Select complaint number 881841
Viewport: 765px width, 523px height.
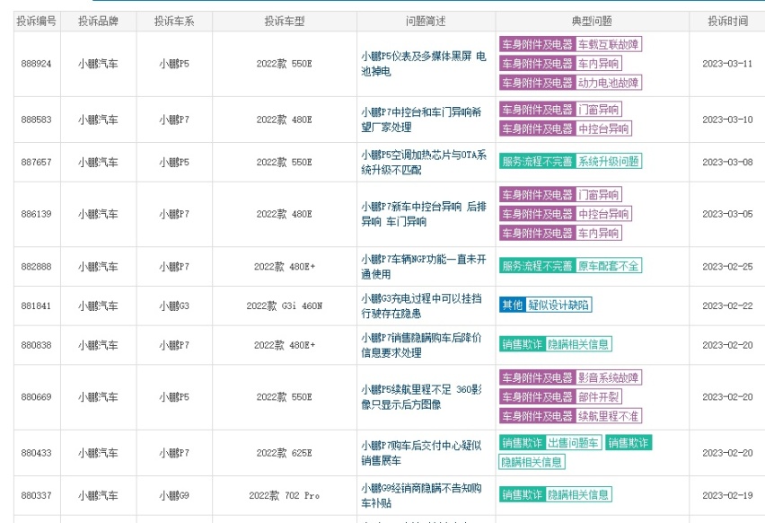point(36,306)
